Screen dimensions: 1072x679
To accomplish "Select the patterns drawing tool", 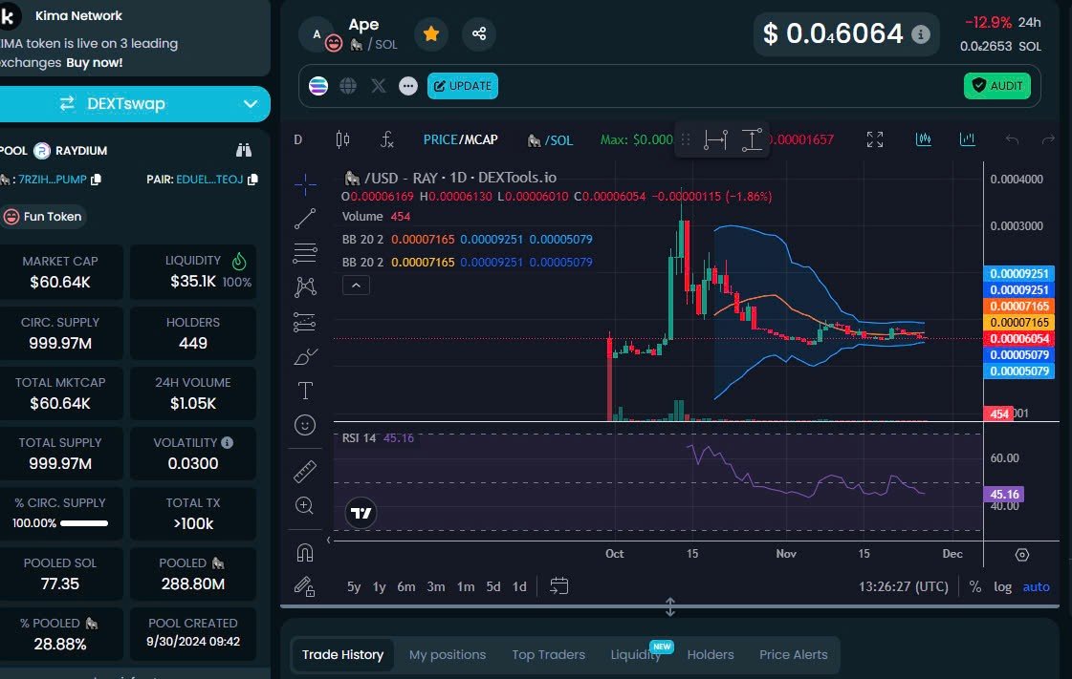I will point(305,286).
